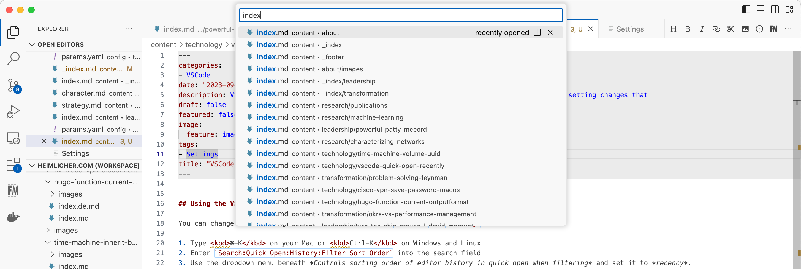Toggle bold formatting in the toolbar
The image size is (801, 269).
[x=688, y=29]
